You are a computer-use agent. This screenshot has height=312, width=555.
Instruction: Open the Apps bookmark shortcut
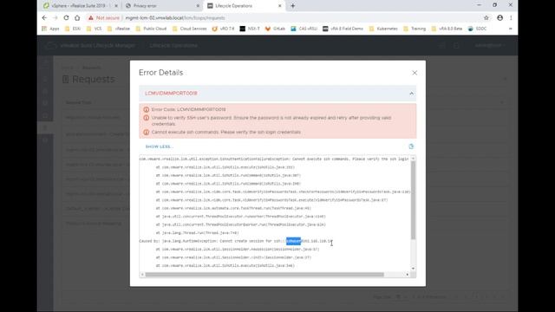pyautogui.click(x=50, y=29)
